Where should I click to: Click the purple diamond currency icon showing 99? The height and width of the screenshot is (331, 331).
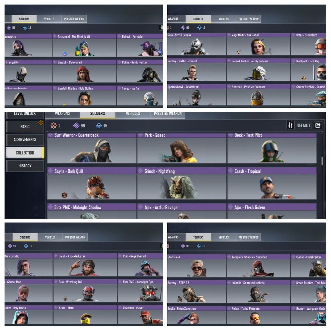click(x=76, y=126)
